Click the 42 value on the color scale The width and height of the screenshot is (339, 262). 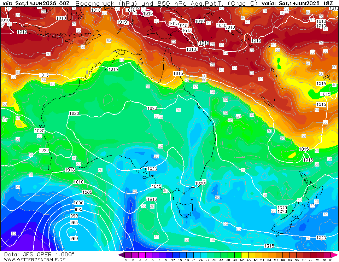(241, 260)
